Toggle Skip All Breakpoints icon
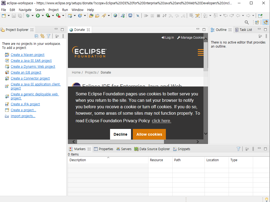Screen dimensions: 270x202 pyautogui.click(x=138, y=16)
